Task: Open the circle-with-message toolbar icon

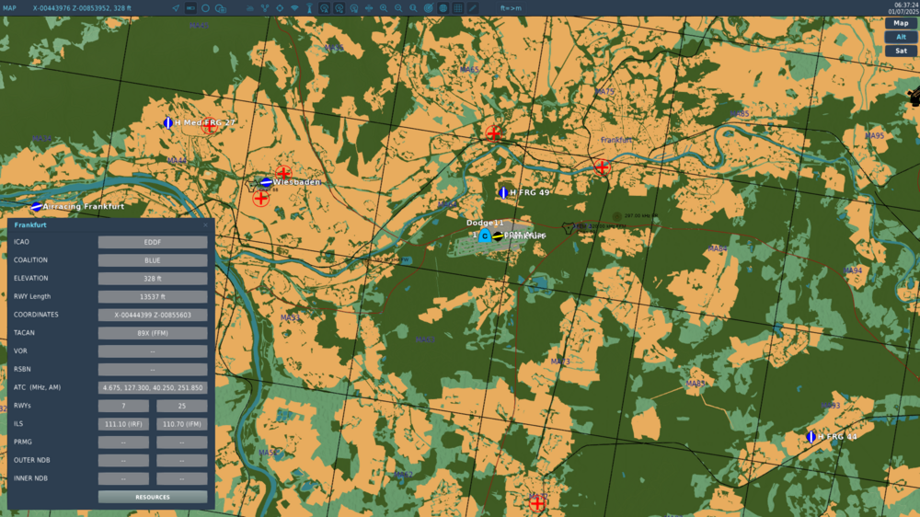Action: (x=221, y=8)
